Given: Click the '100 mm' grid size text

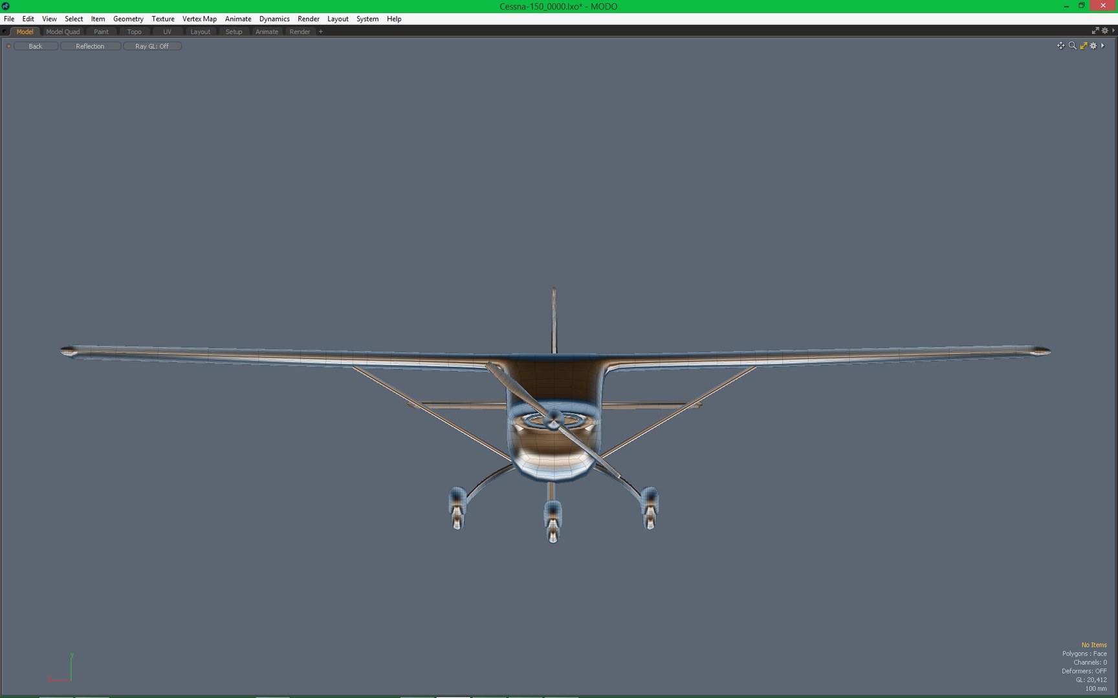Looking at the screenshot, I should 1096,688.
